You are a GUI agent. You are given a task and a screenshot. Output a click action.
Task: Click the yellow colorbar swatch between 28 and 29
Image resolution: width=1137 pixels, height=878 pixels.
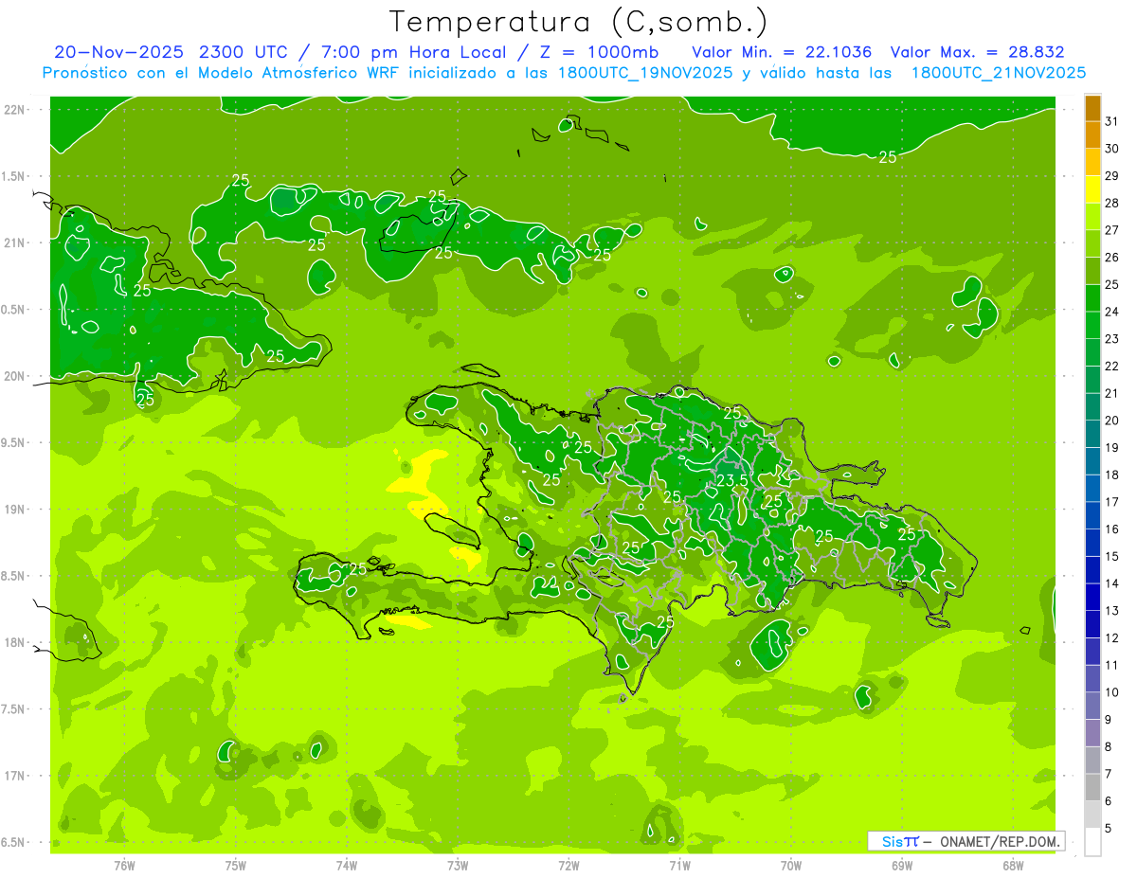coord(1092,189)
